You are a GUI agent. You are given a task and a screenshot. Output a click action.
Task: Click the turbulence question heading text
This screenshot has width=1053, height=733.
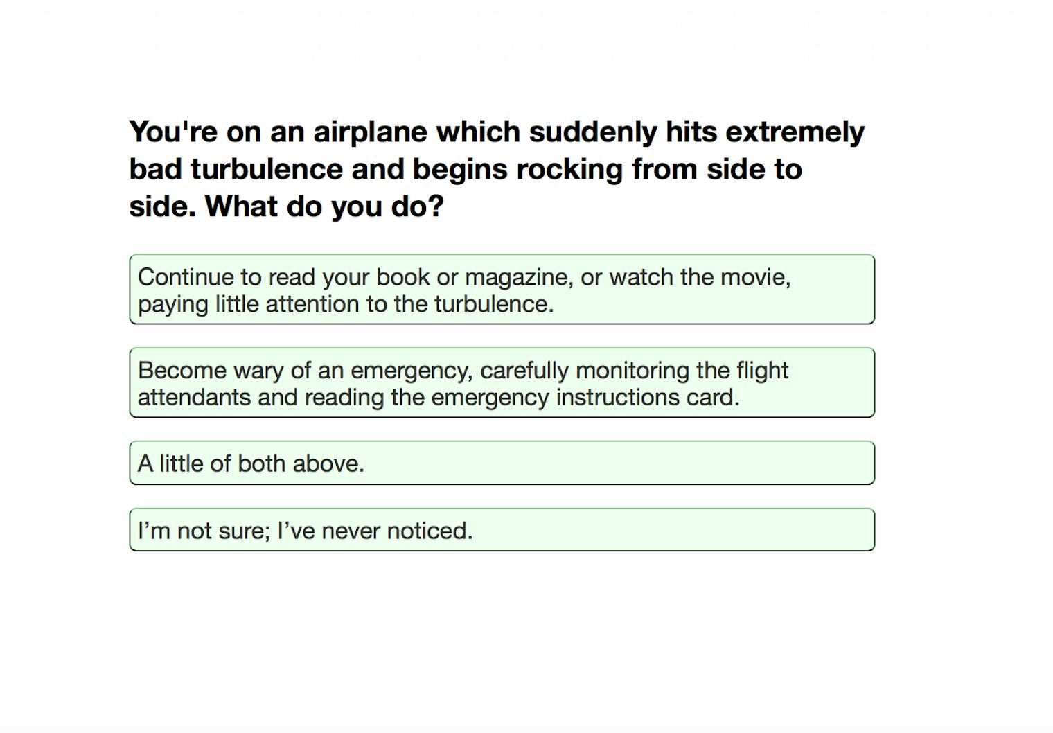tap(496, 168)
